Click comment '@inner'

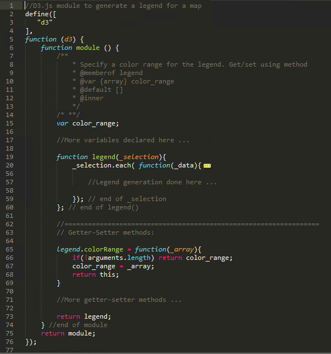point(91,98)
